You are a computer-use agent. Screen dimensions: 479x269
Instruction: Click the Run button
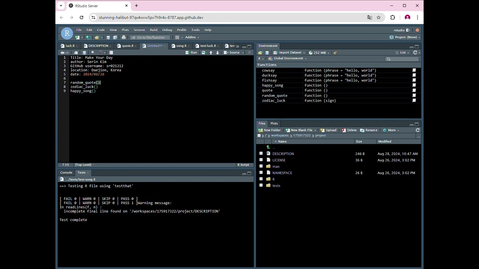point(191,53)
